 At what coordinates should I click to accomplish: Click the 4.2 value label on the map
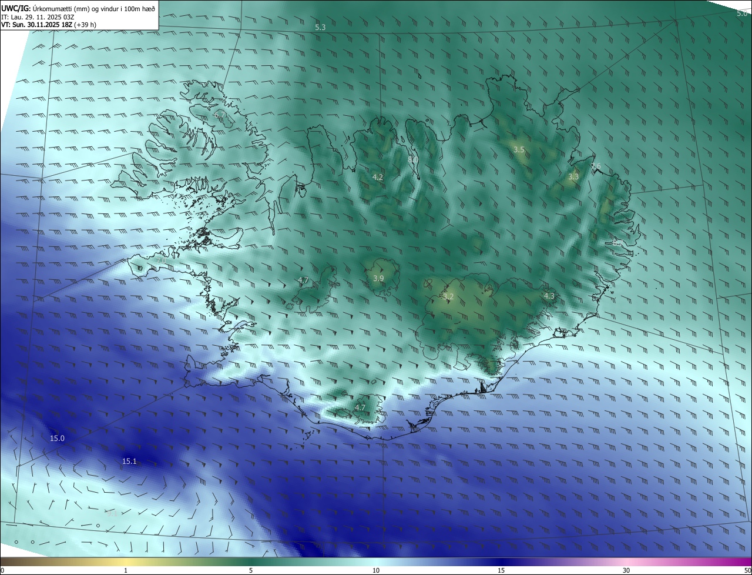click(378, 177)
